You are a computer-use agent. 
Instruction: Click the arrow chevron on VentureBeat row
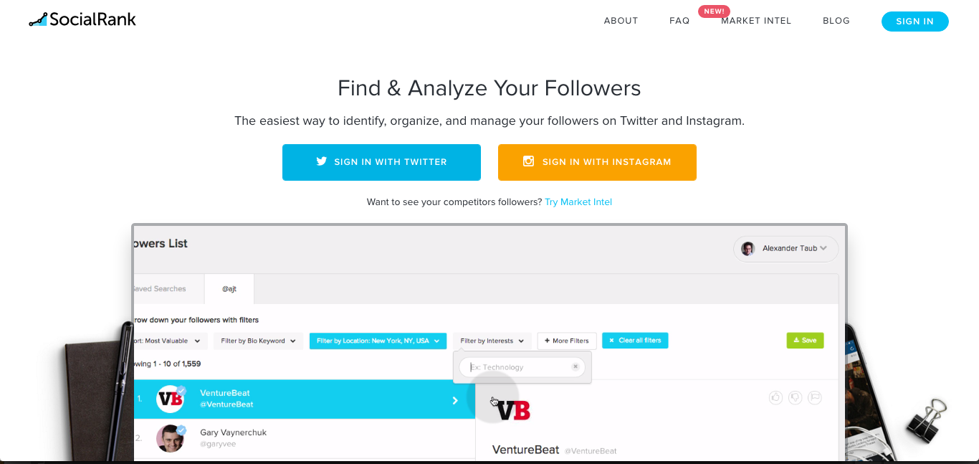coord(455,400)
